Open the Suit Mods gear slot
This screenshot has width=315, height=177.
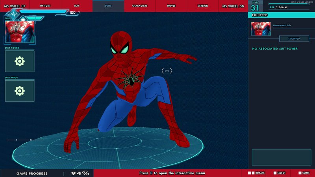[20, 91]
